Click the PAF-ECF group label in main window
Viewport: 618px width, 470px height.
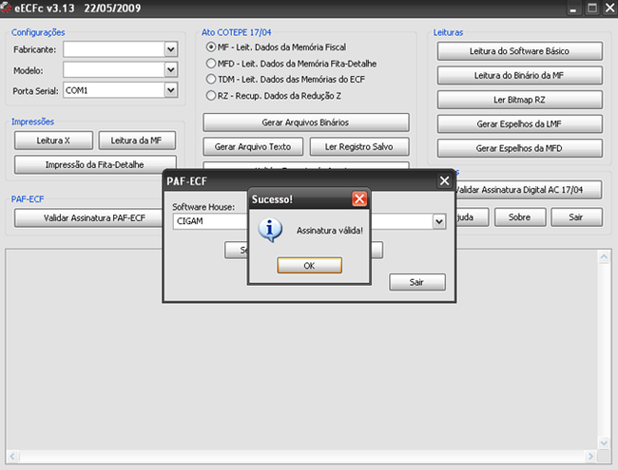click(x=28, y=199)
